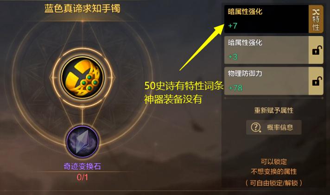Click the question mark icon beside 概率信息

coord(256,127)
